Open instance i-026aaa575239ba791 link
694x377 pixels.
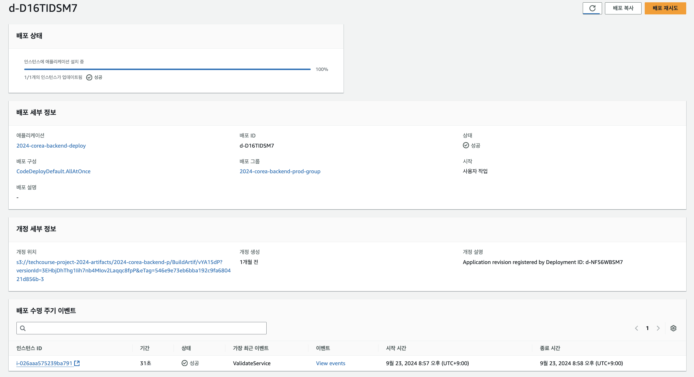(44, 363)
